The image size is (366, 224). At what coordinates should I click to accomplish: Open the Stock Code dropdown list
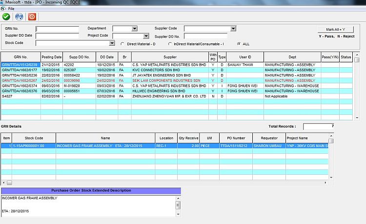coord(112,43)
